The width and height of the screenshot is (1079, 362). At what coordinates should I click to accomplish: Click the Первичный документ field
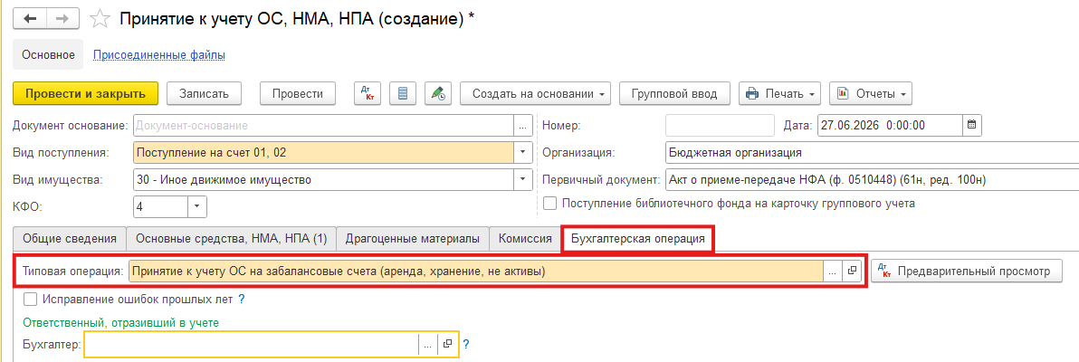(x=872, y=180)
